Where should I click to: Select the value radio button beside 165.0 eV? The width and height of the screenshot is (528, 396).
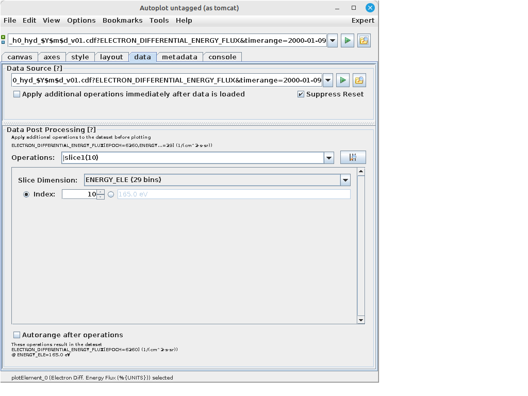[111, 194]
